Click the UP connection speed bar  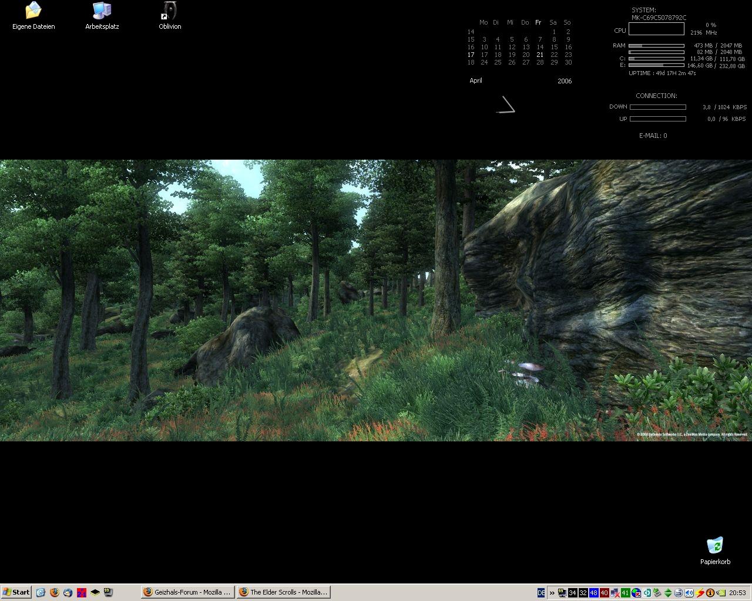pos(658,119)
